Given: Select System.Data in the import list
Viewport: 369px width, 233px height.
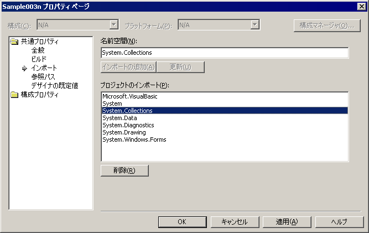Looking at the screenshot, I should [x=225, y=118].
